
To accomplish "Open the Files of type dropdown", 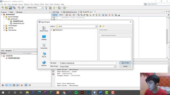I will tap(115, 66).
